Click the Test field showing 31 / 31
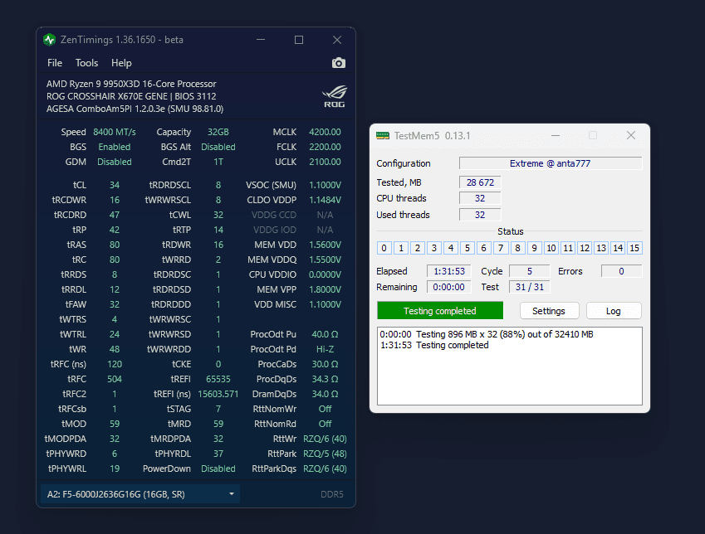The width and height of the screenshot is (705, 534). [529, 287]
